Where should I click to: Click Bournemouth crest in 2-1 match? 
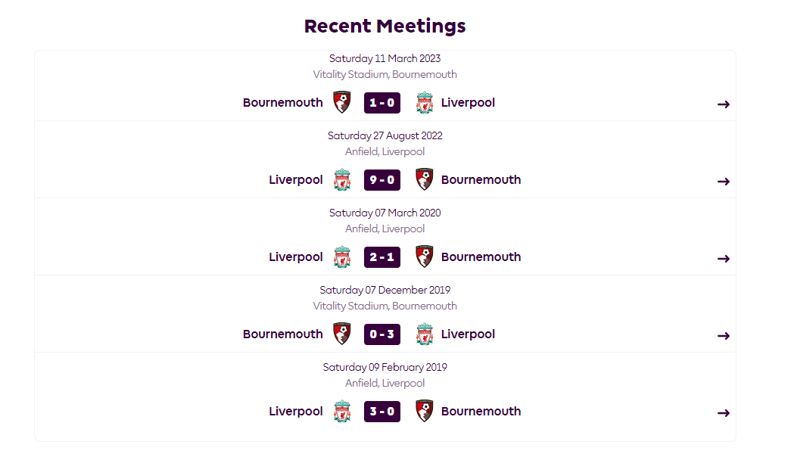point(424,257)
